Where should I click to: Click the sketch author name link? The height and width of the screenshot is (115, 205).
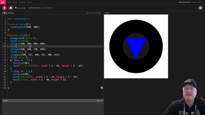(x=49, y=8)
